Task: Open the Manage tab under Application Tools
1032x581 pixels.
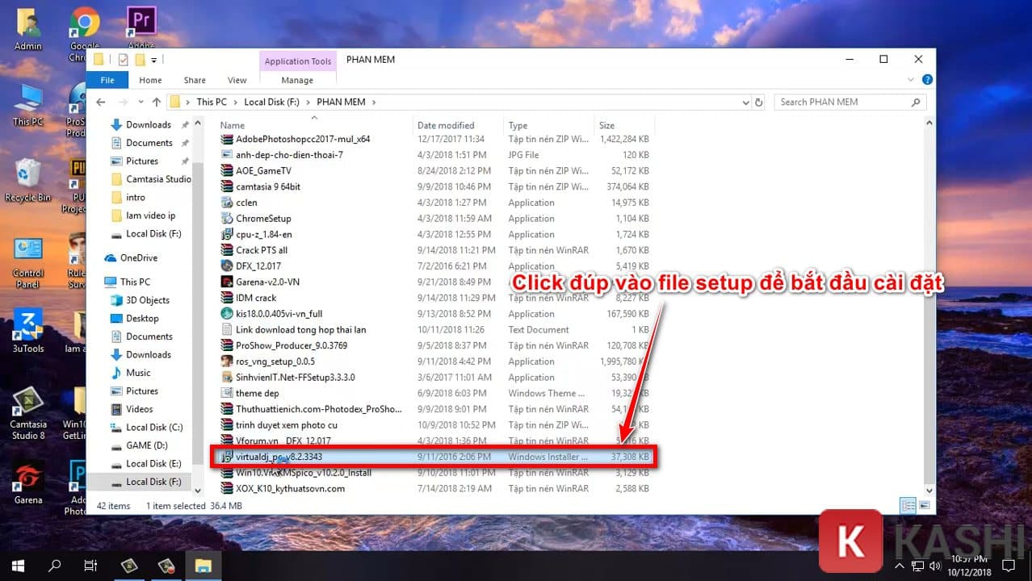Action: click(297, 80)
